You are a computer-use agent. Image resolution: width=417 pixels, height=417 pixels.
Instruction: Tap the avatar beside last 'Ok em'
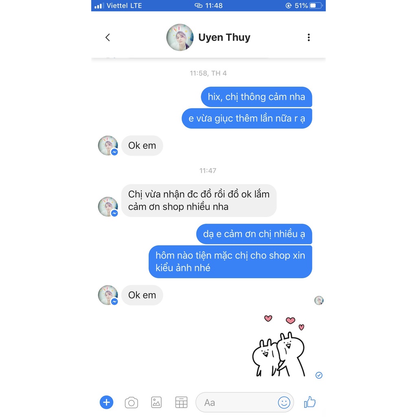(108, 295)
